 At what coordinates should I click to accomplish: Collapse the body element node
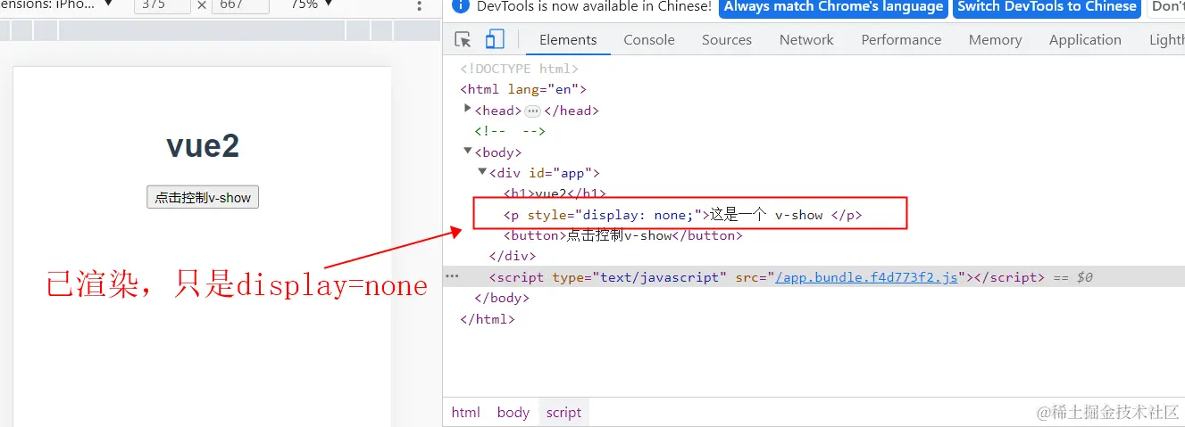pos(468,151)
